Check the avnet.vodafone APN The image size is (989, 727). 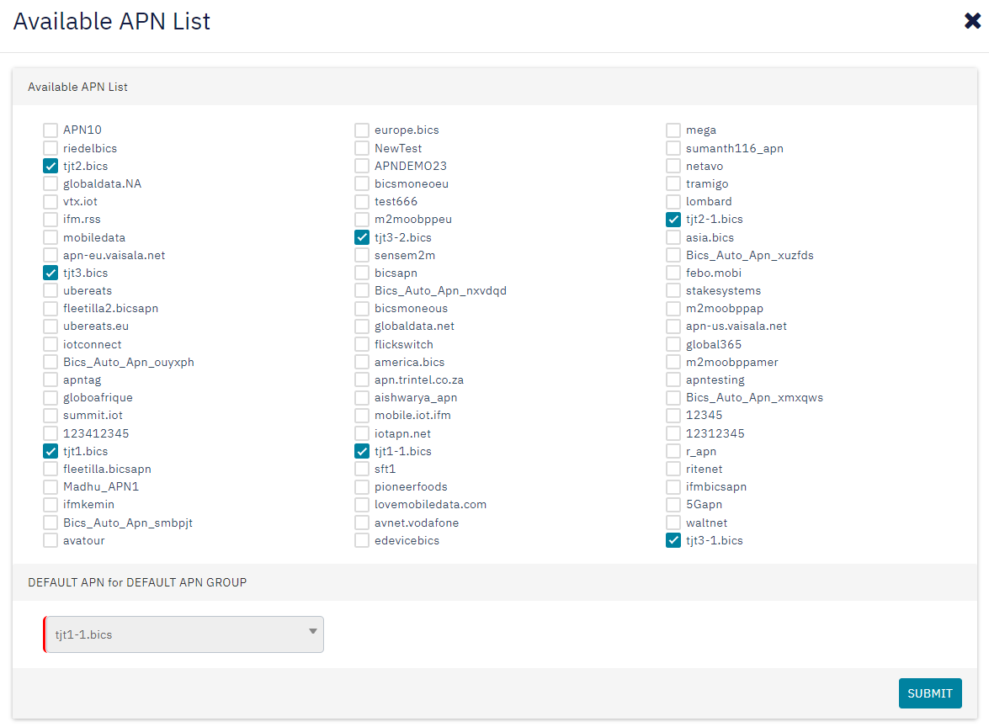point(361,522)
